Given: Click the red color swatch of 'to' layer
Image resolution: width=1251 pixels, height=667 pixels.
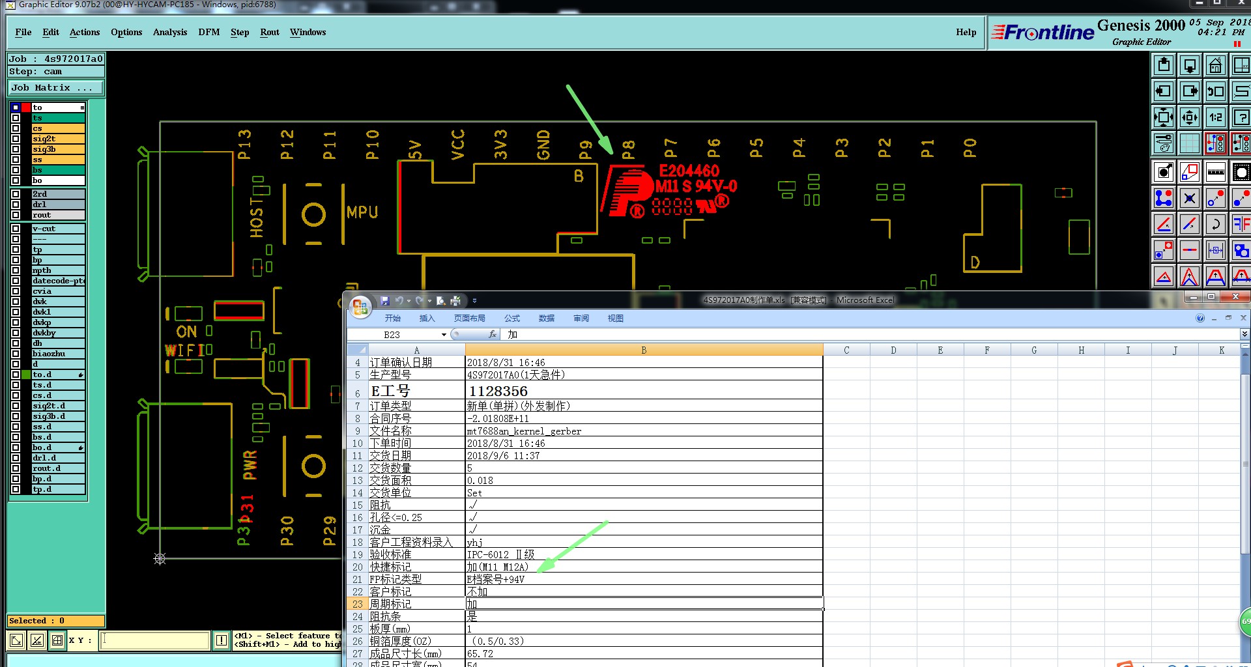Looking at the screenshot, I should pos(26,107).
